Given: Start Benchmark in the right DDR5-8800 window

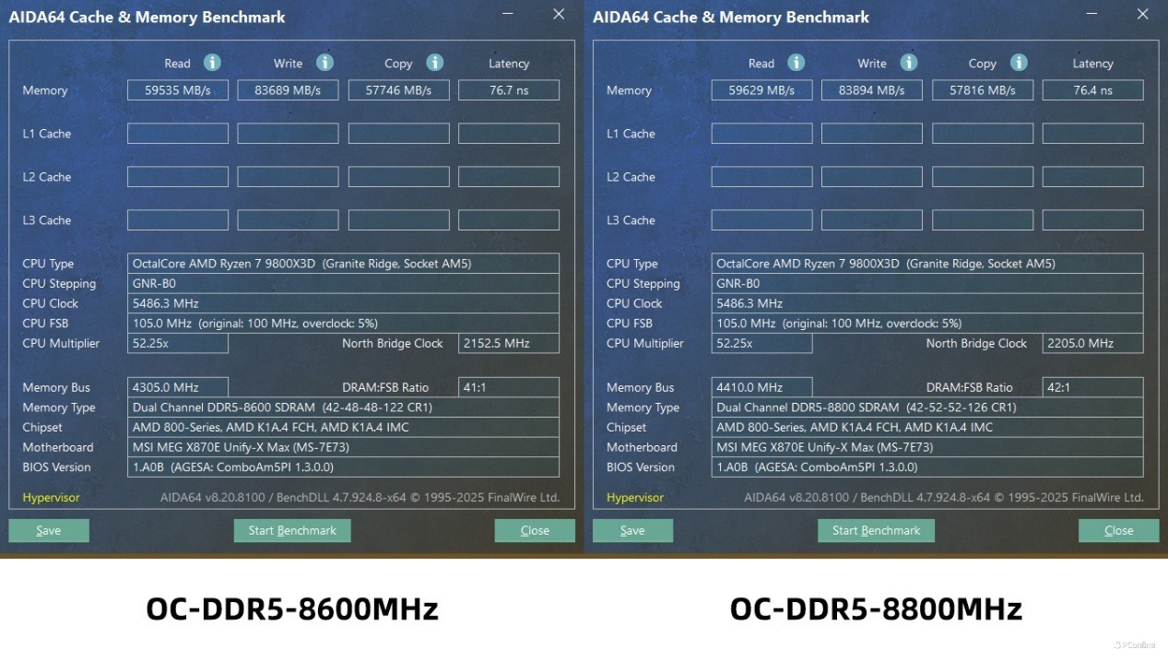Looking at the screenshot, I should click(876, 530).
